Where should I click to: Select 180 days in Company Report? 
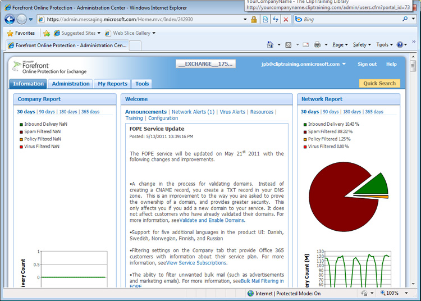(68, 112)
